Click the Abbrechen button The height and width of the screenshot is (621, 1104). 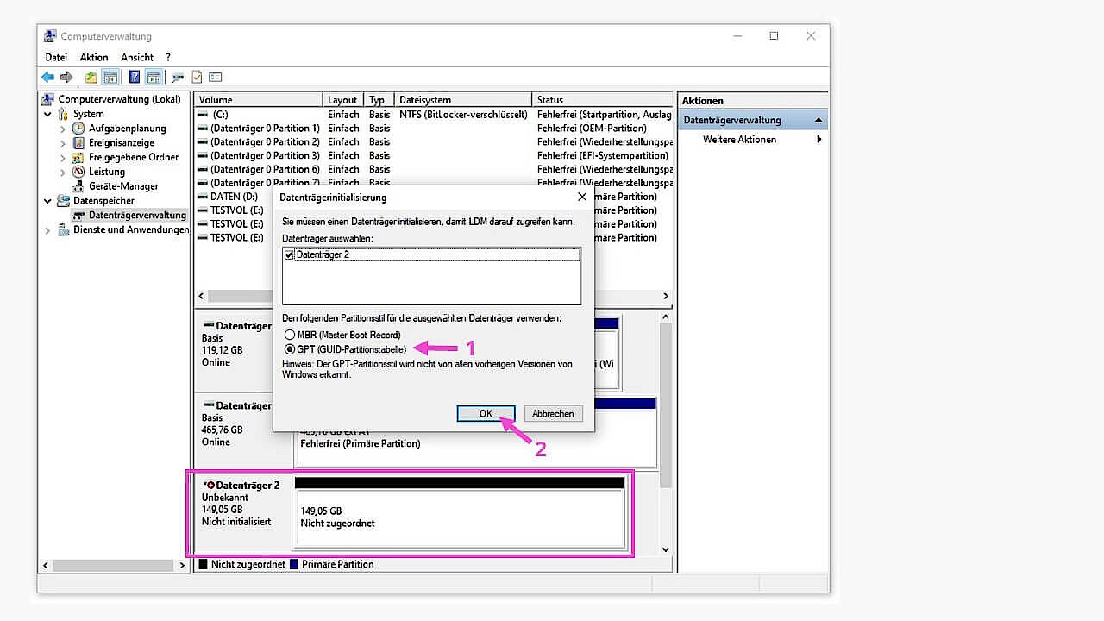point(553,414)
